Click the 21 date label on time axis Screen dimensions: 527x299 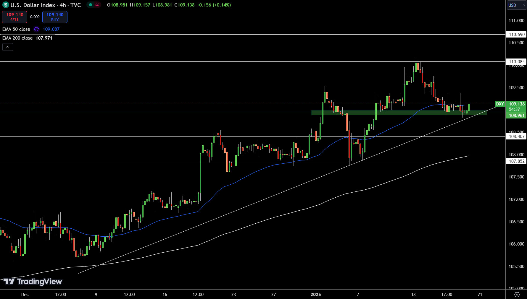pos(480,295)
